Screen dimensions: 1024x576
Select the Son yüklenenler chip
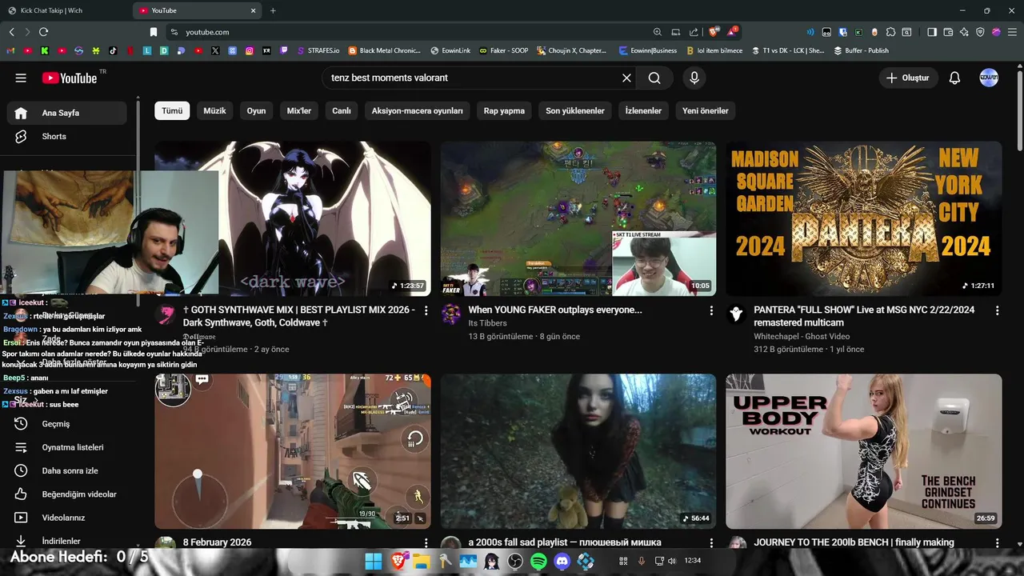pyautogui.click(x=575, y=110)
